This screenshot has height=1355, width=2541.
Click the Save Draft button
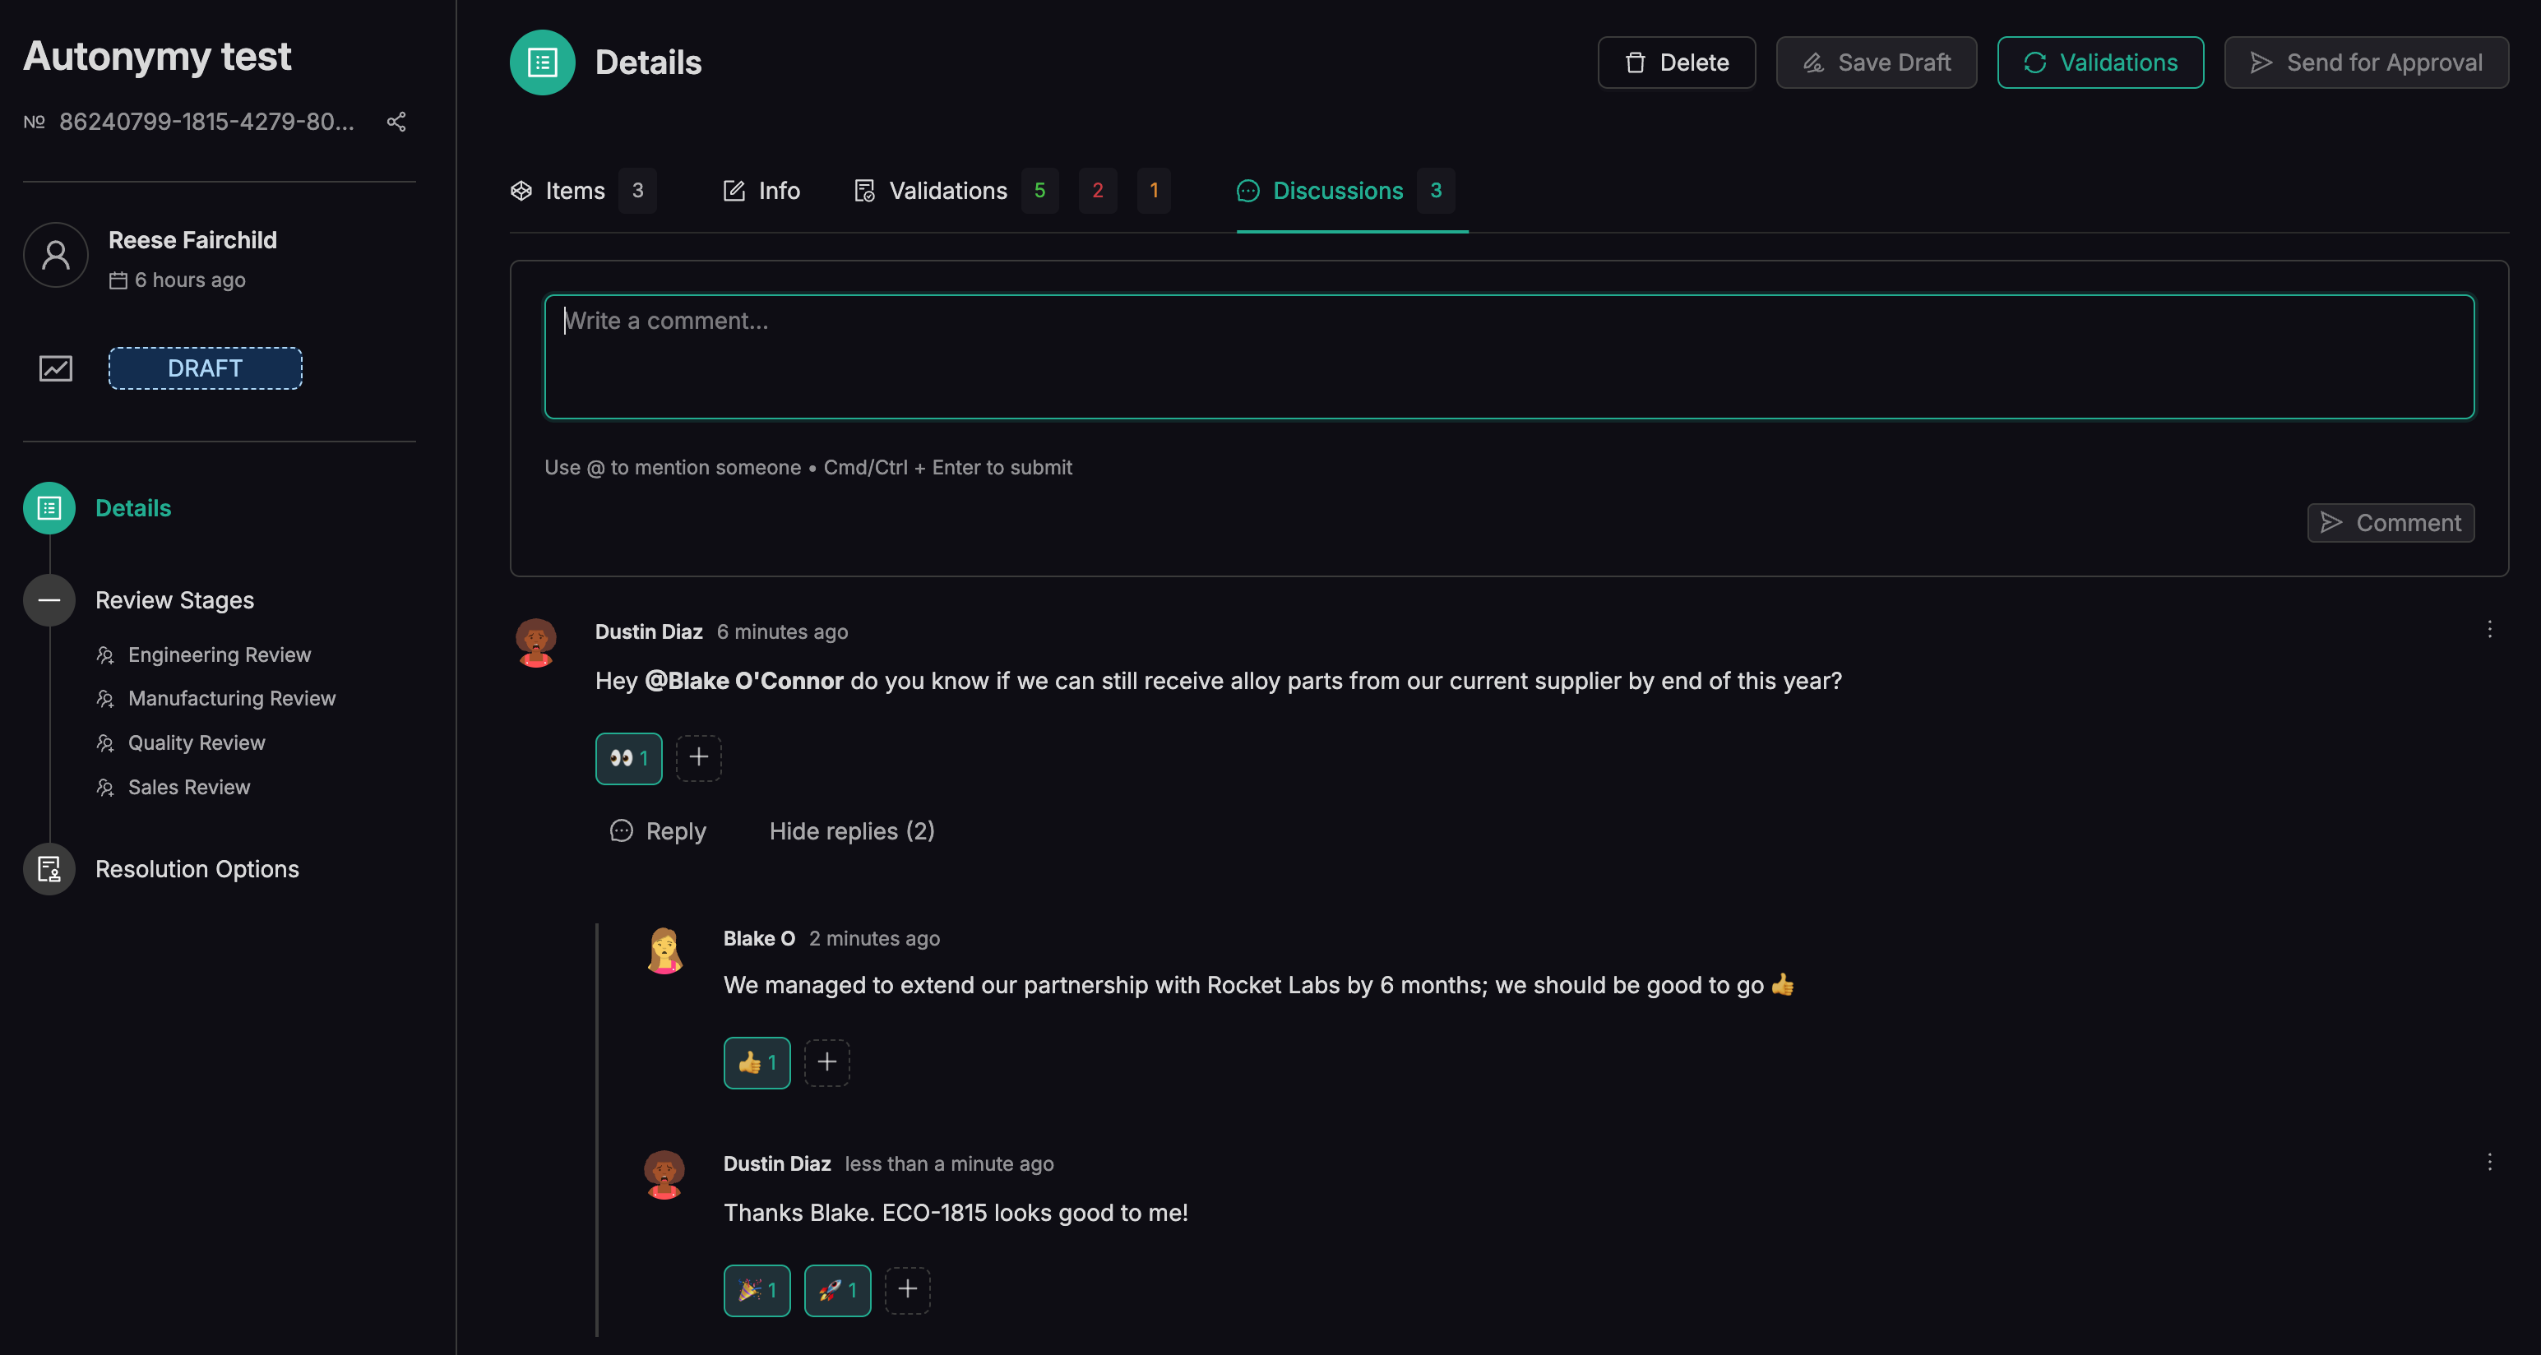pyautogui.click(x=1877, y=63)
